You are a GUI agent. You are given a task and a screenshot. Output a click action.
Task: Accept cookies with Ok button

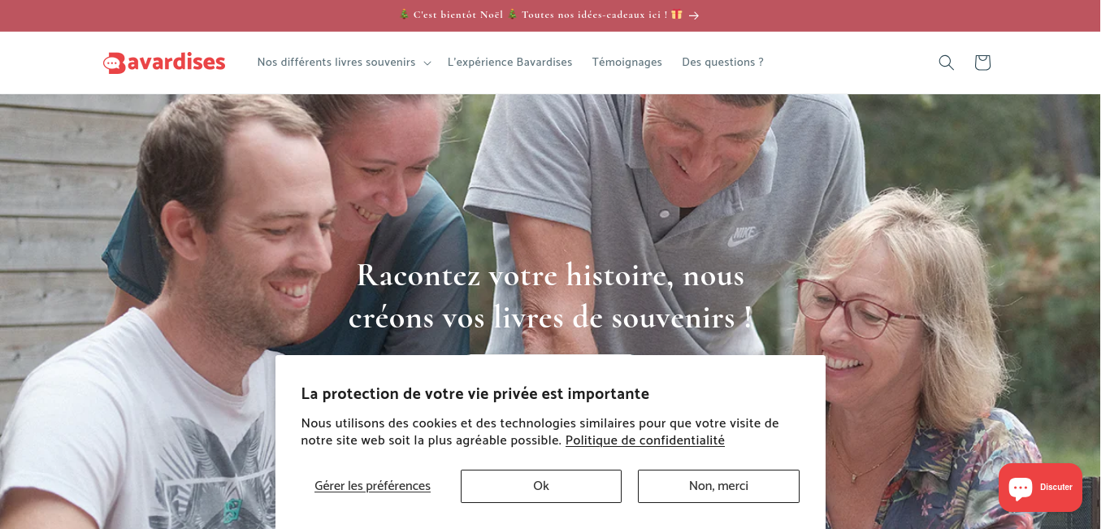[x=541, y=486]
